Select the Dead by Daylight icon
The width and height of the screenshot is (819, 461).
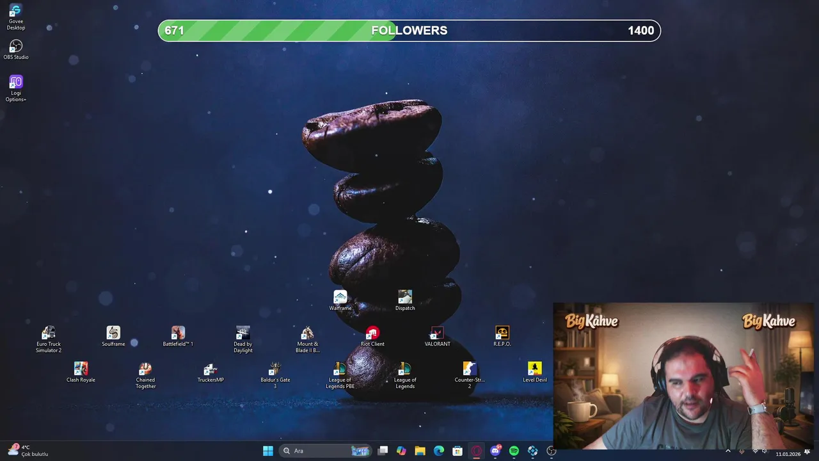tap(243, 339)
